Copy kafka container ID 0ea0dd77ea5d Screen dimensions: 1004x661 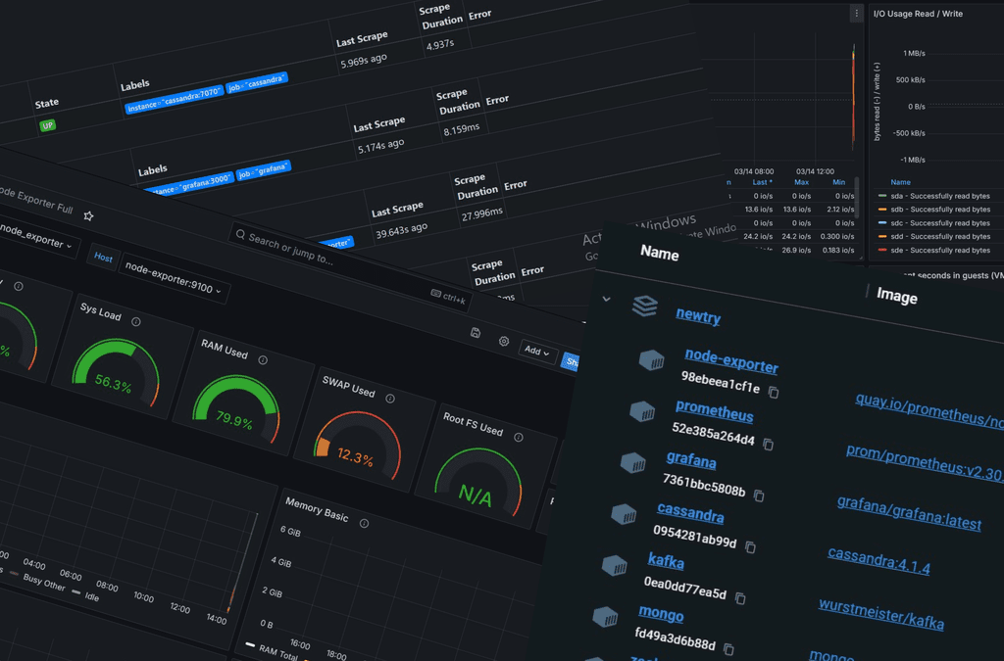pyautogui.click(x=740, y=598)
